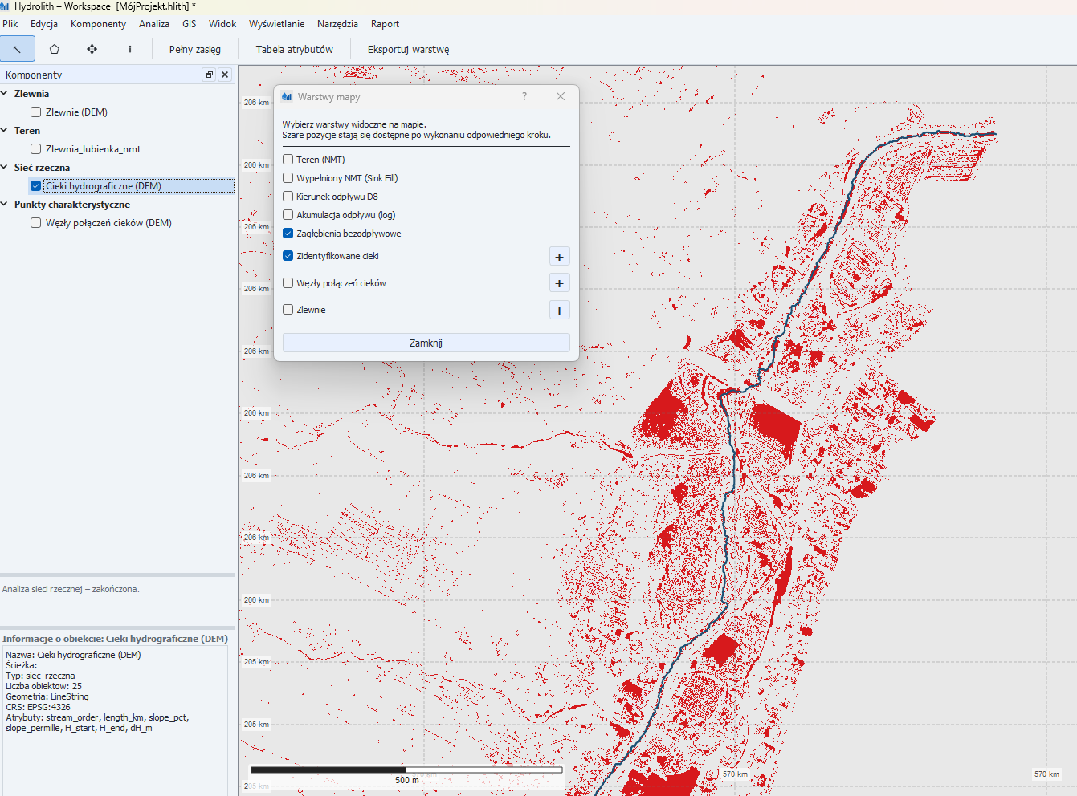Viewport: 1077px width, 796px height.
Task: Click plus button beside Zlewnie layer
Action: pos(560,311)
